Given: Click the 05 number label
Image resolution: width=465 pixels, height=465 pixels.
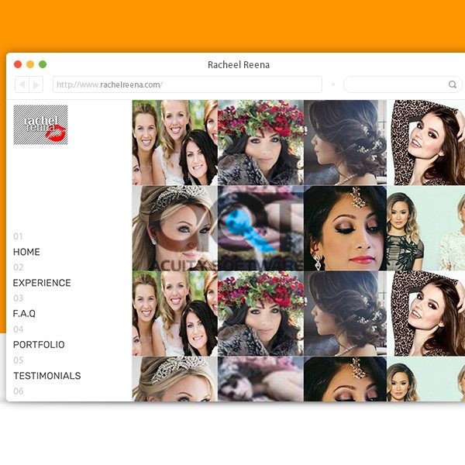Looking at the screenshot, I should click(x=19, y=360).
